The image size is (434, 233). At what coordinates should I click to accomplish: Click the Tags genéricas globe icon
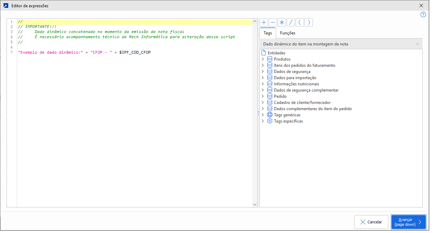click(x=270, y=115)
